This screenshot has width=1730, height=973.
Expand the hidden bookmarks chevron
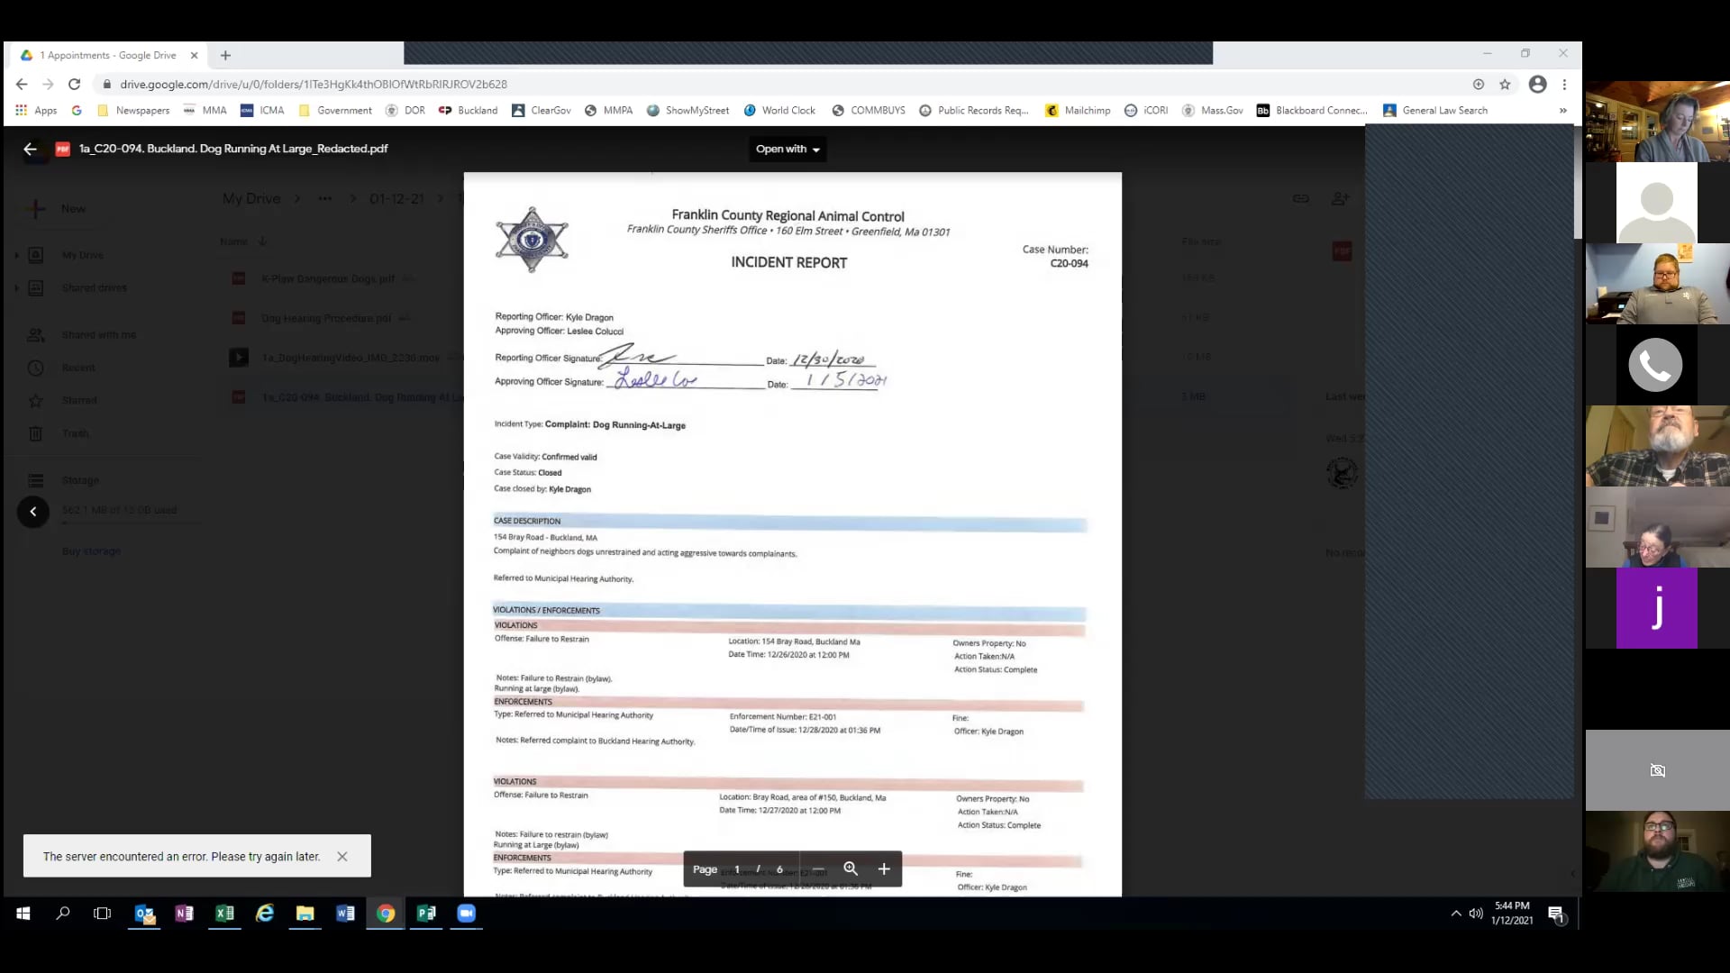[1563, 110]
